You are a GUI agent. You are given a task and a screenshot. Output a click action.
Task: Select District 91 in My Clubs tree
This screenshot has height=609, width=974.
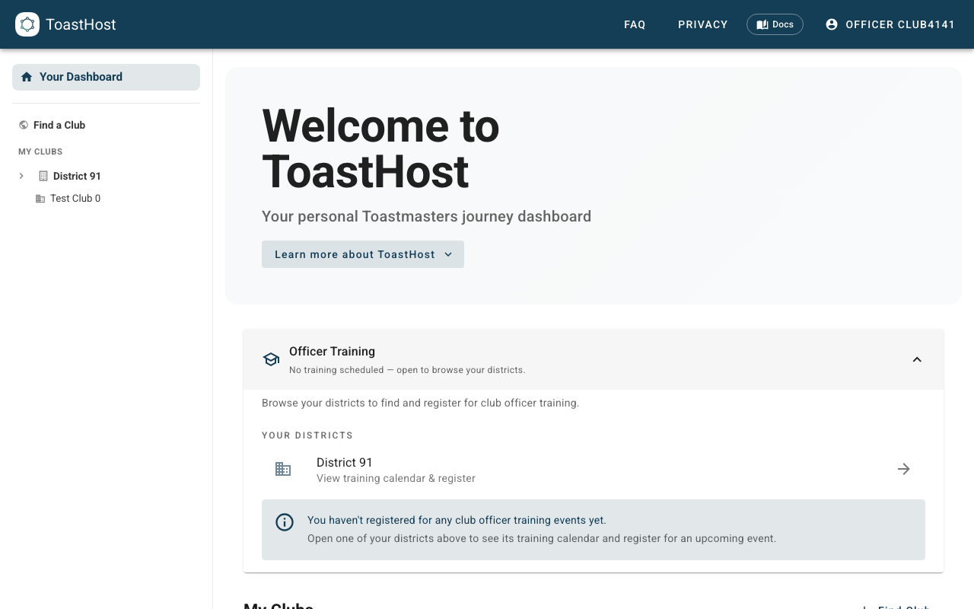point(77,176)
